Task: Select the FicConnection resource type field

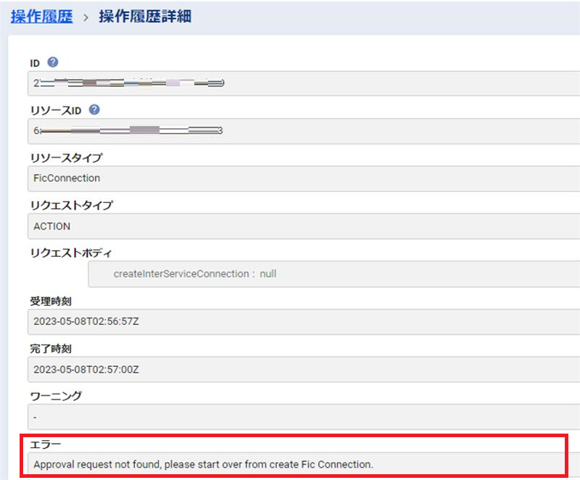Action: pos(304,178)
